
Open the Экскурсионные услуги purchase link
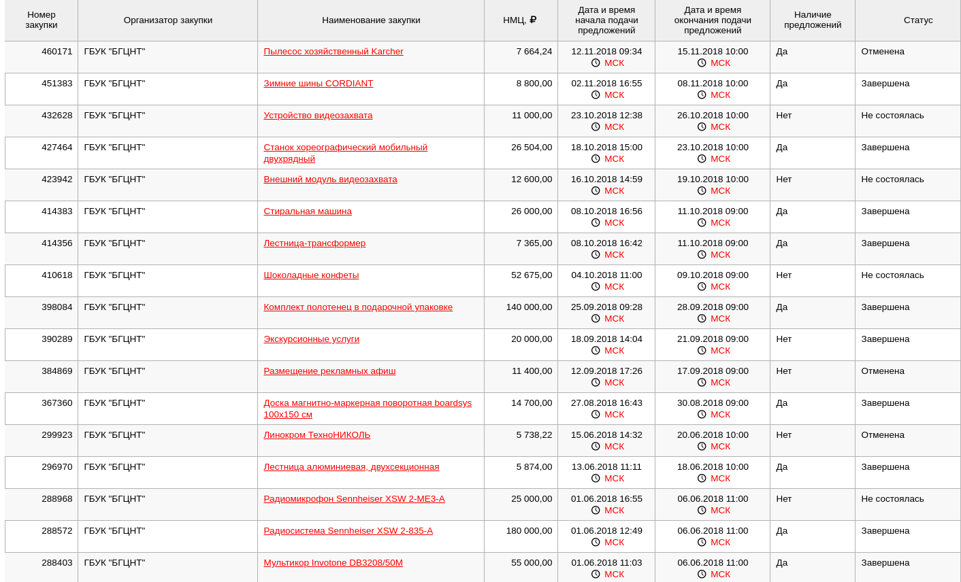(312, 339)
